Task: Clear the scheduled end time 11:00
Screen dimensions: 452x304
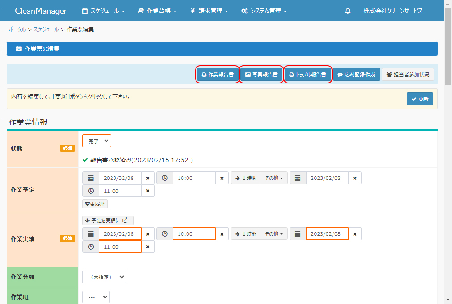Action: [x=148, y=191]
